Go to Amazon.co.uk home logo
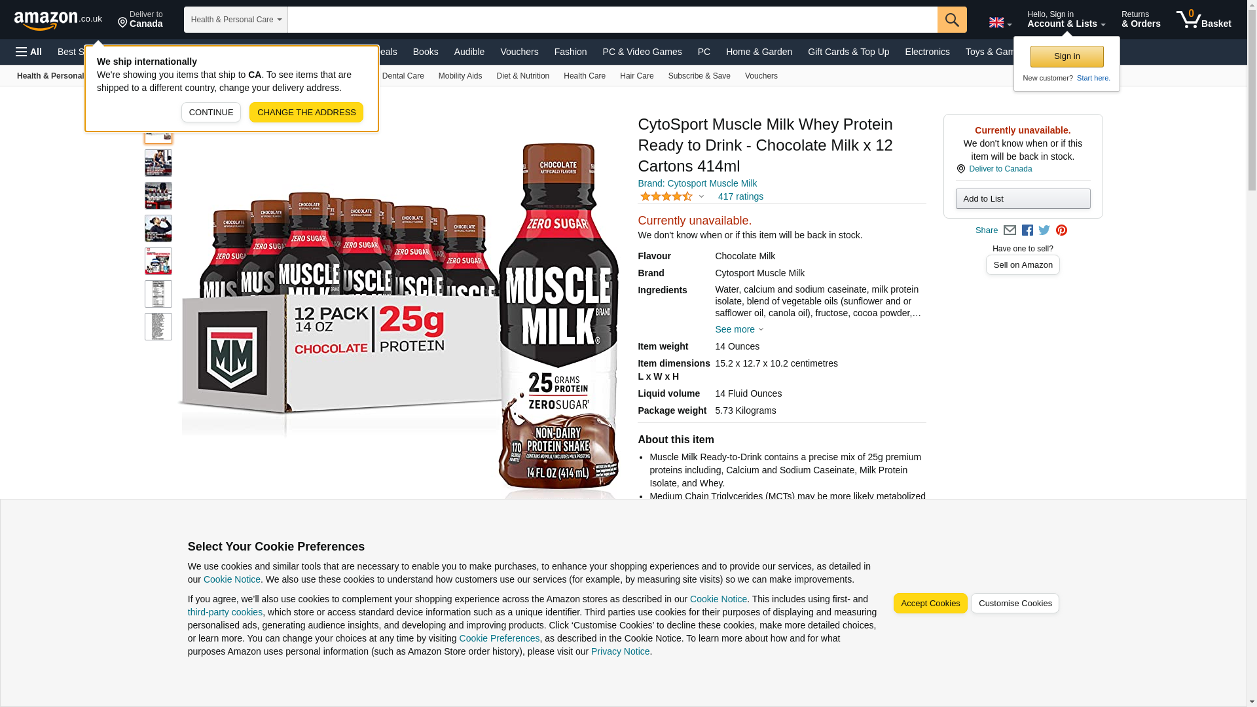The height and width of the screenshot is (707, 1257). point(58,20)
